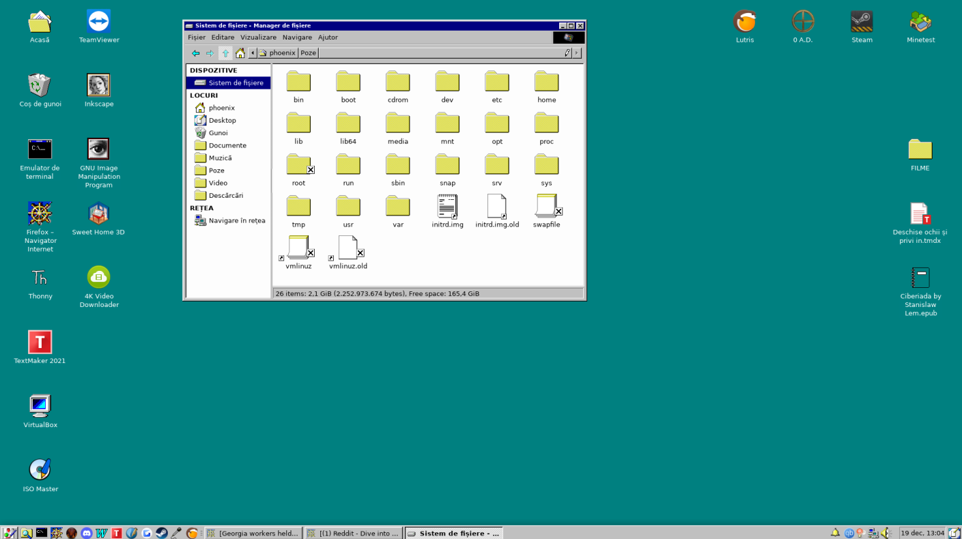
Task: Open ISO Master desktop icon
Action: (40, 475)
